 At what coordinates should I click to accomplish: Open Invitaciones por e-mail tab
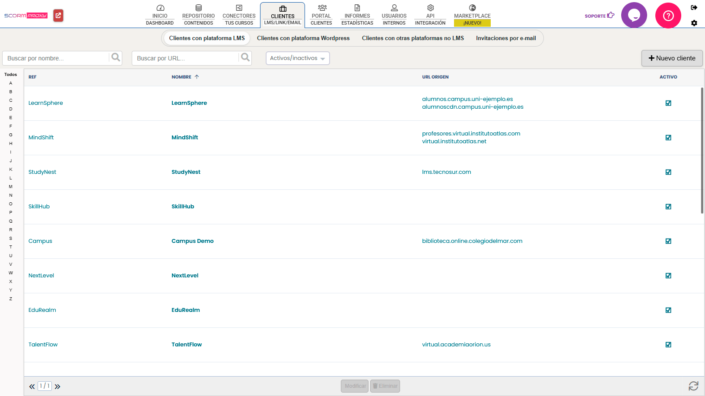coord(506,38)
